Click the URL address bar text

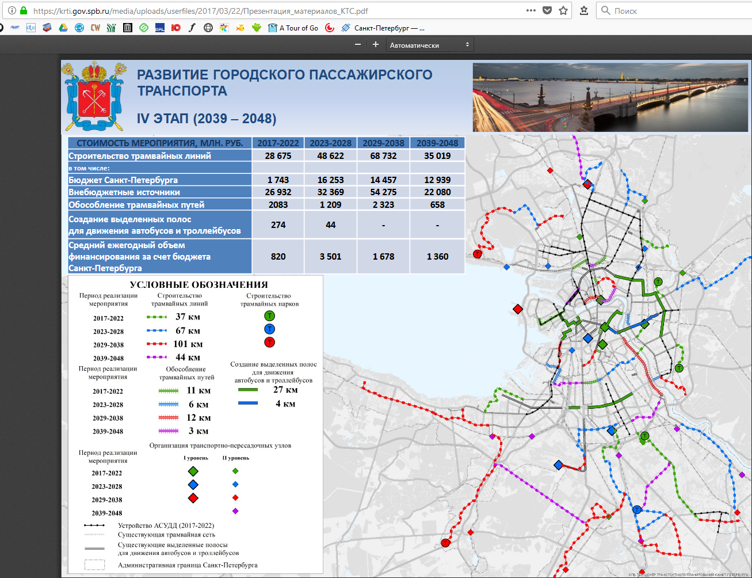point(201,11)
